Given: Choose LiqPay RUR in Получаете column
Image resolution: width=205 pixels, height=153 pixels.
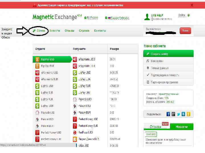Looking at the screenshot, I should point(82,86).
